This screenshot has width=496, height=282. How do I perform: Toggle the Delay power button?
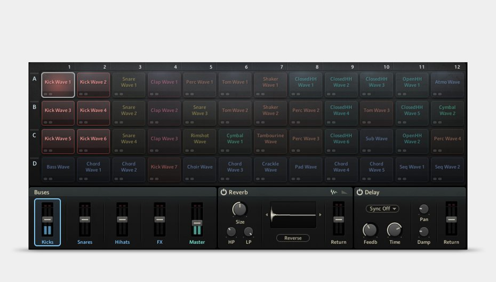(359, 192)
